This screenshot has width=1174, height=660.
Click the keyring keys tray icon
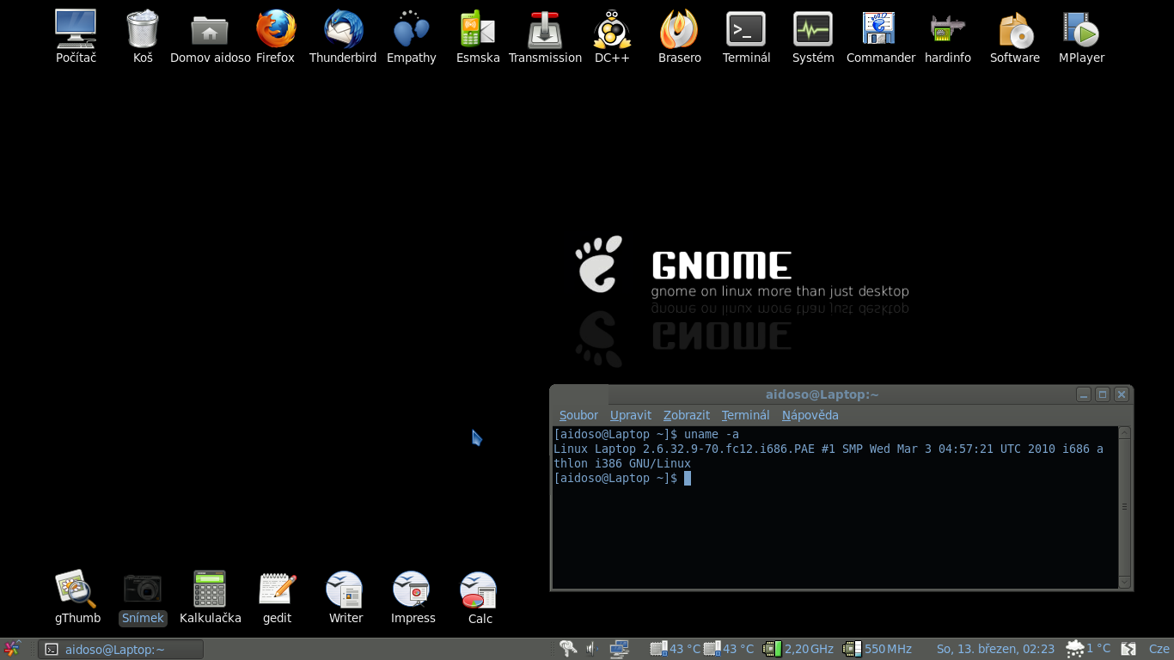pyautogui.click(x=568, y=649)
